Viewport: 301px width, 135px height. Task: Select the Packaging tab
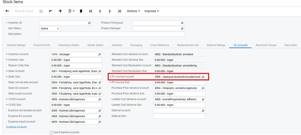click(136, 45)
